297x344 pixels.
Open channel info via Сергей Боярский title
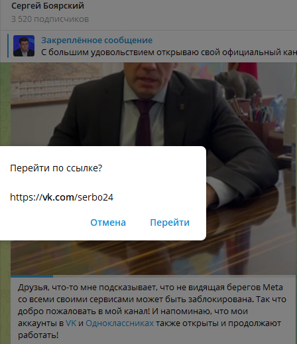48,6
